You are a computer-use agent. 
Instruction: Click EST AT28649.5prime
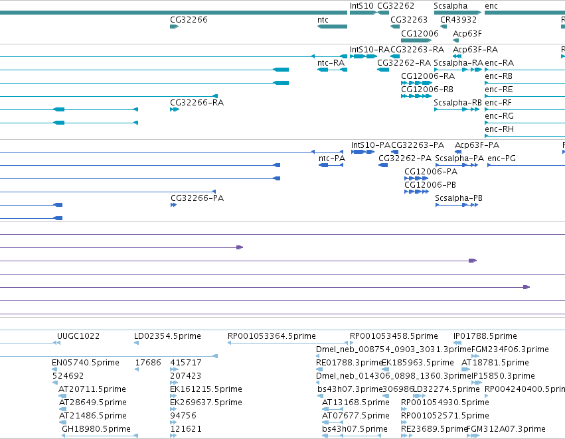[92, 403]
